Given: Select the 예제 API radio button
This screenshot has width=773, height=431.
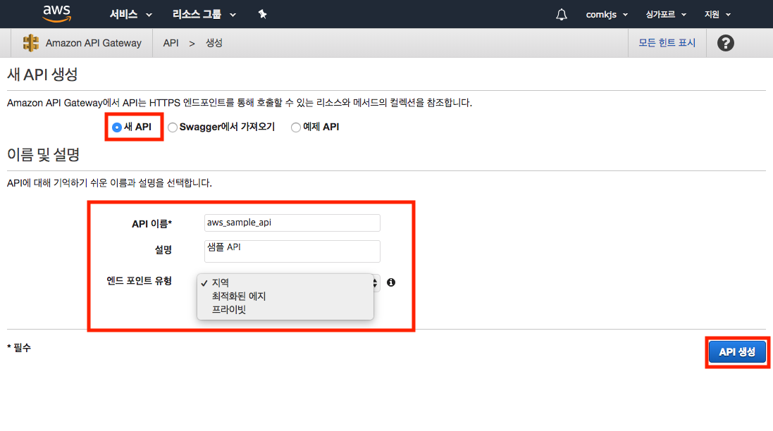Looking at the screenshot, I should (x=295, y=127).
